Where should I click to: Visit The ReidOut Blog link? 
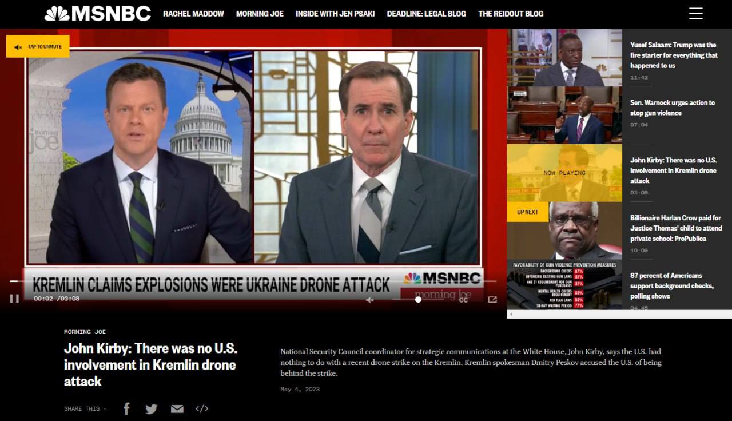click(511, 14)
